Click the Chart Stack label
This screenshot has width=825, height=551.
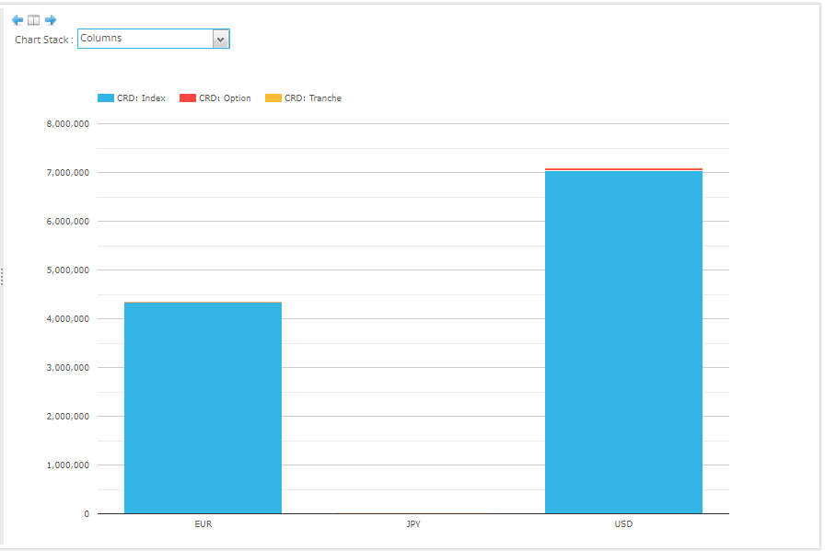[x=43, y=40]
